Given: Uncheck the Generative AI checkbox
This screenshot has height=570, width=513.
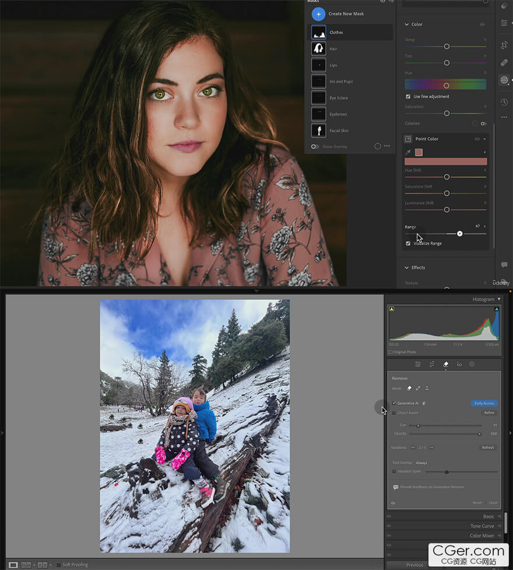Looking at the screenshot, I should click(x=394, y=403).
